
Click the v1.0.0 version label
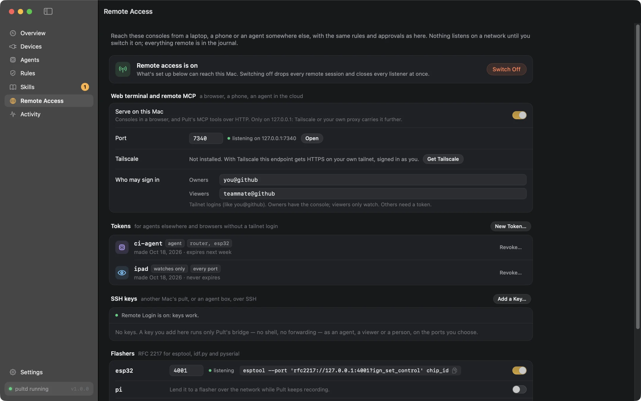pyautogui.click(x=80, y=389)
